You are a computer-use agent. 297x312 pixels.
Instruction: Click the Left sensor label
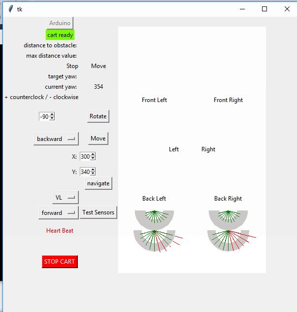[x=174, y=149]
